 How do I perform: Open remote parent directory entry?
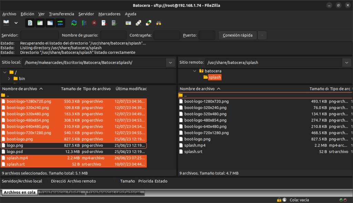(x=265, y=95)
